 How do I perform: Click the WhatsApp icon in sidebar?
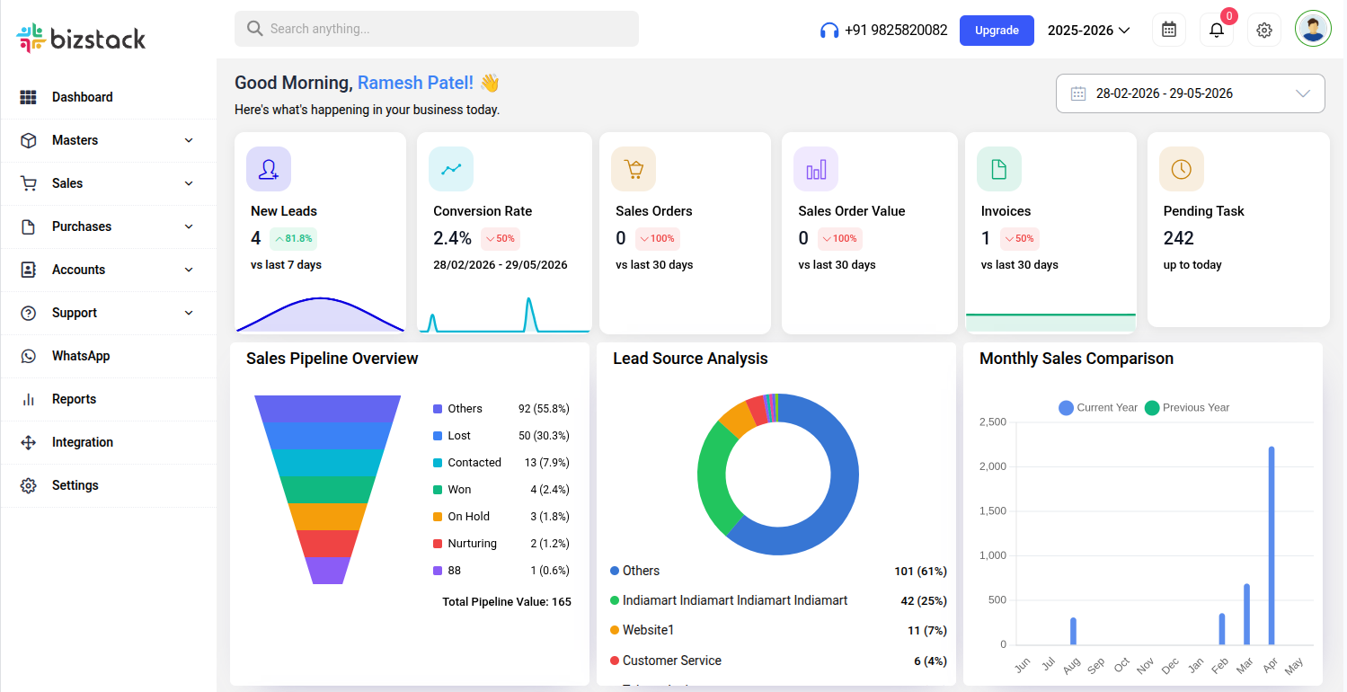(28, 356)
